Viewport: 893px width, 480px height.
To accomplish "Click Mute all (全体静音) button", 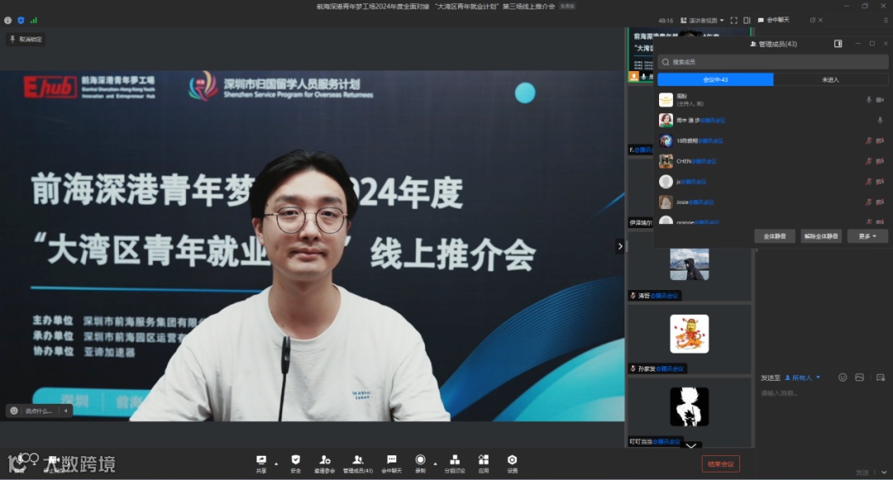I will tap(775, 236).
